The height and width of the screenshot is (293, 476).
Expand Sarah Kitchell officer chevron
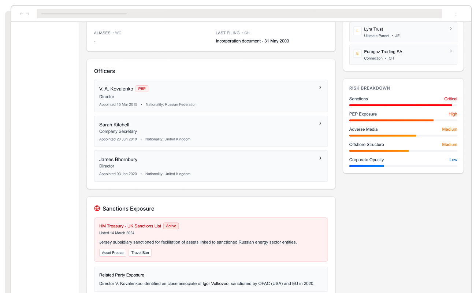[x=320, y=123]
